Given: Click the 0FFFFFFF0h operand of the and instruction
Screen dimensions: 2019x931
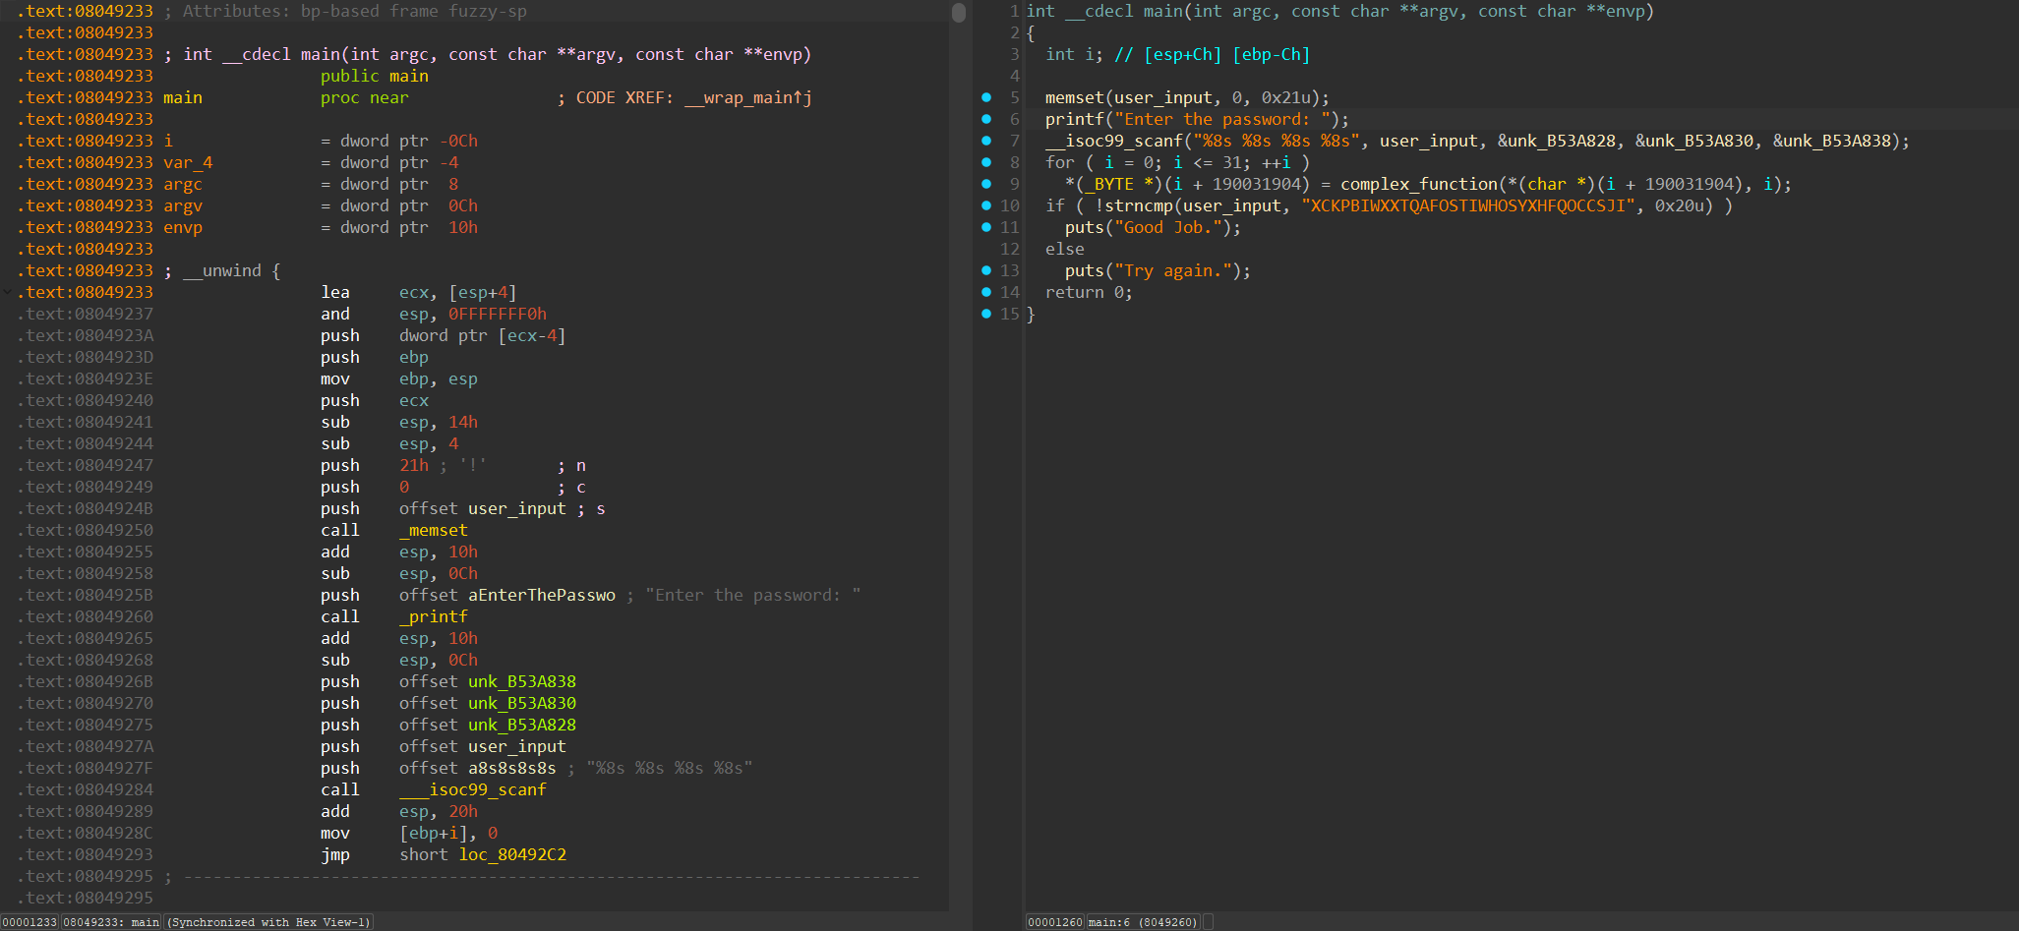Looking at the screenshot, I should click(498, 314).
